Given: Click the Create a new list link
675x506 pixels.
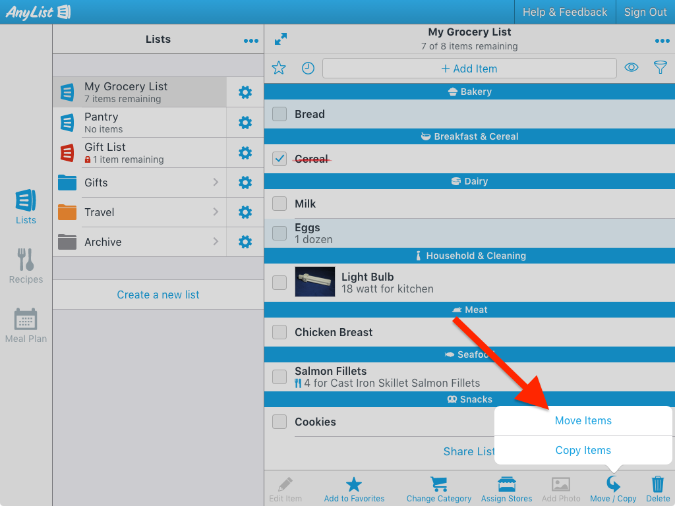Looking at the screenshot, I should point(158,295).
